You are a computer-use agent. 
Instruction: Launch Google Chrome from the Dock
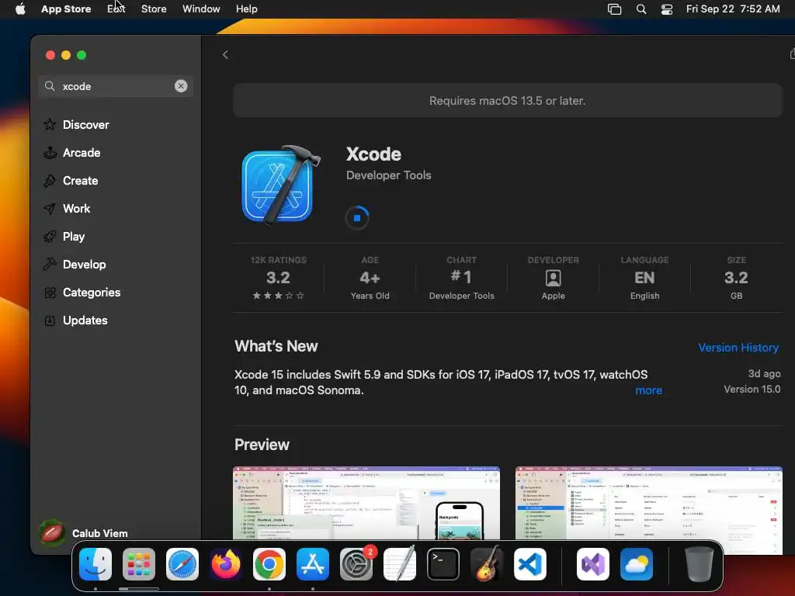point(269,564)
